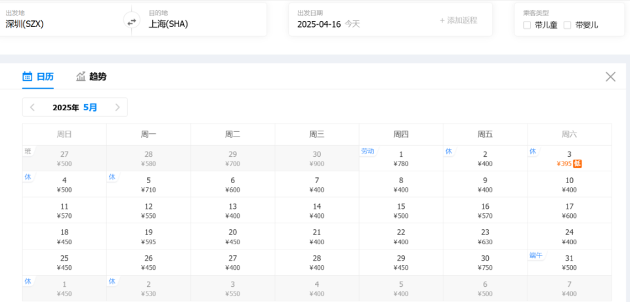Viewport: 630px width, 302px height.
Task: Close the price calendar panel
Action: click(610, 77)
